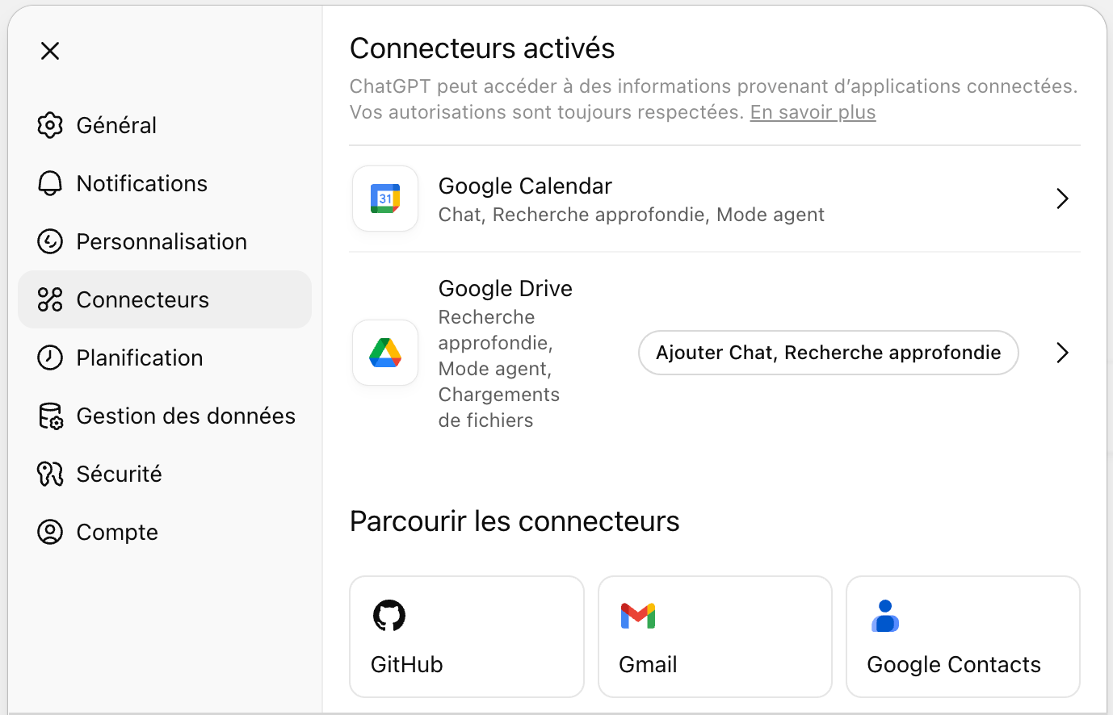Click the Planification clock icon
The height and width of the screenshot is (715, 1113).
[x=50, y=357]
